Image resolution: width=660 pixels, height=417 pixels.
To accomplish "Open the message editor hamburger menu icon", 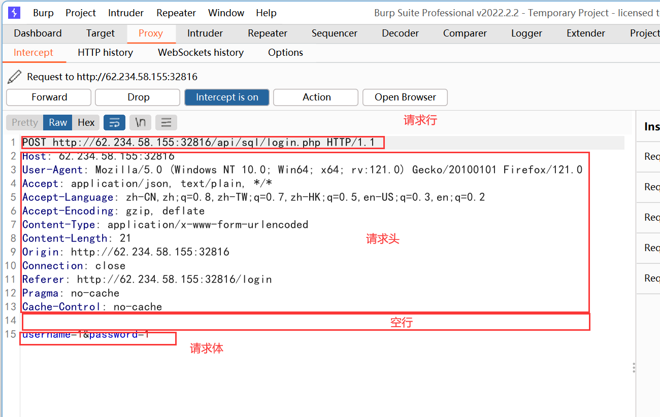I will [x=166, y=122].
